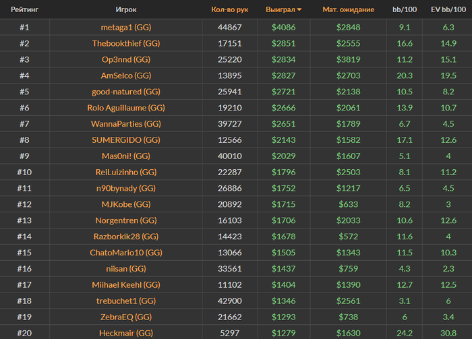Open WannaParties (GG) profile link
The image size is (472, 339).
[x=125, y=124]
